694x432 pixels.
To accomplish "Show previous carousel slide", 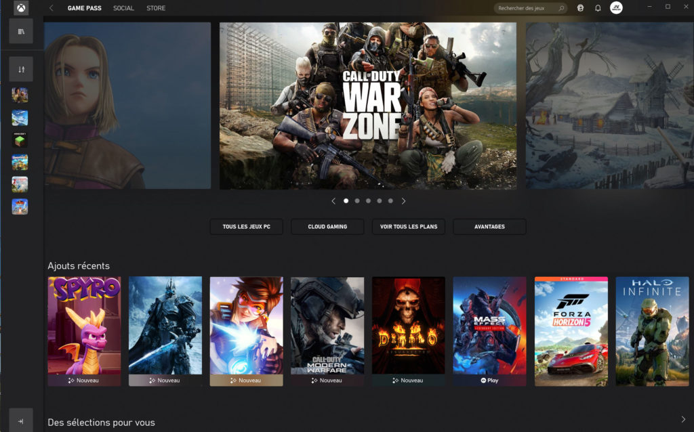I will (x=333, y=200).
